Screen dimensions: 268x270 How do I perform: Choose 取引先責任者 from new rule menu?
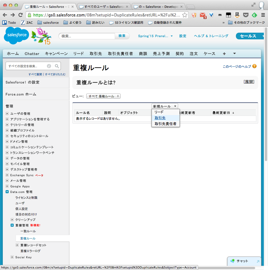pos(166,124)
